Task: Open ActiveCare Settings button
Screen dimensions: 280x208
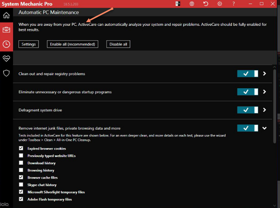Action: click(29, 44)
